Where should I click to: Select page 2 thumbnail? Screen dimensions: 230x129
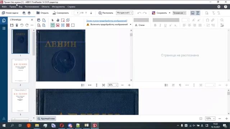[x=20, y=71]
